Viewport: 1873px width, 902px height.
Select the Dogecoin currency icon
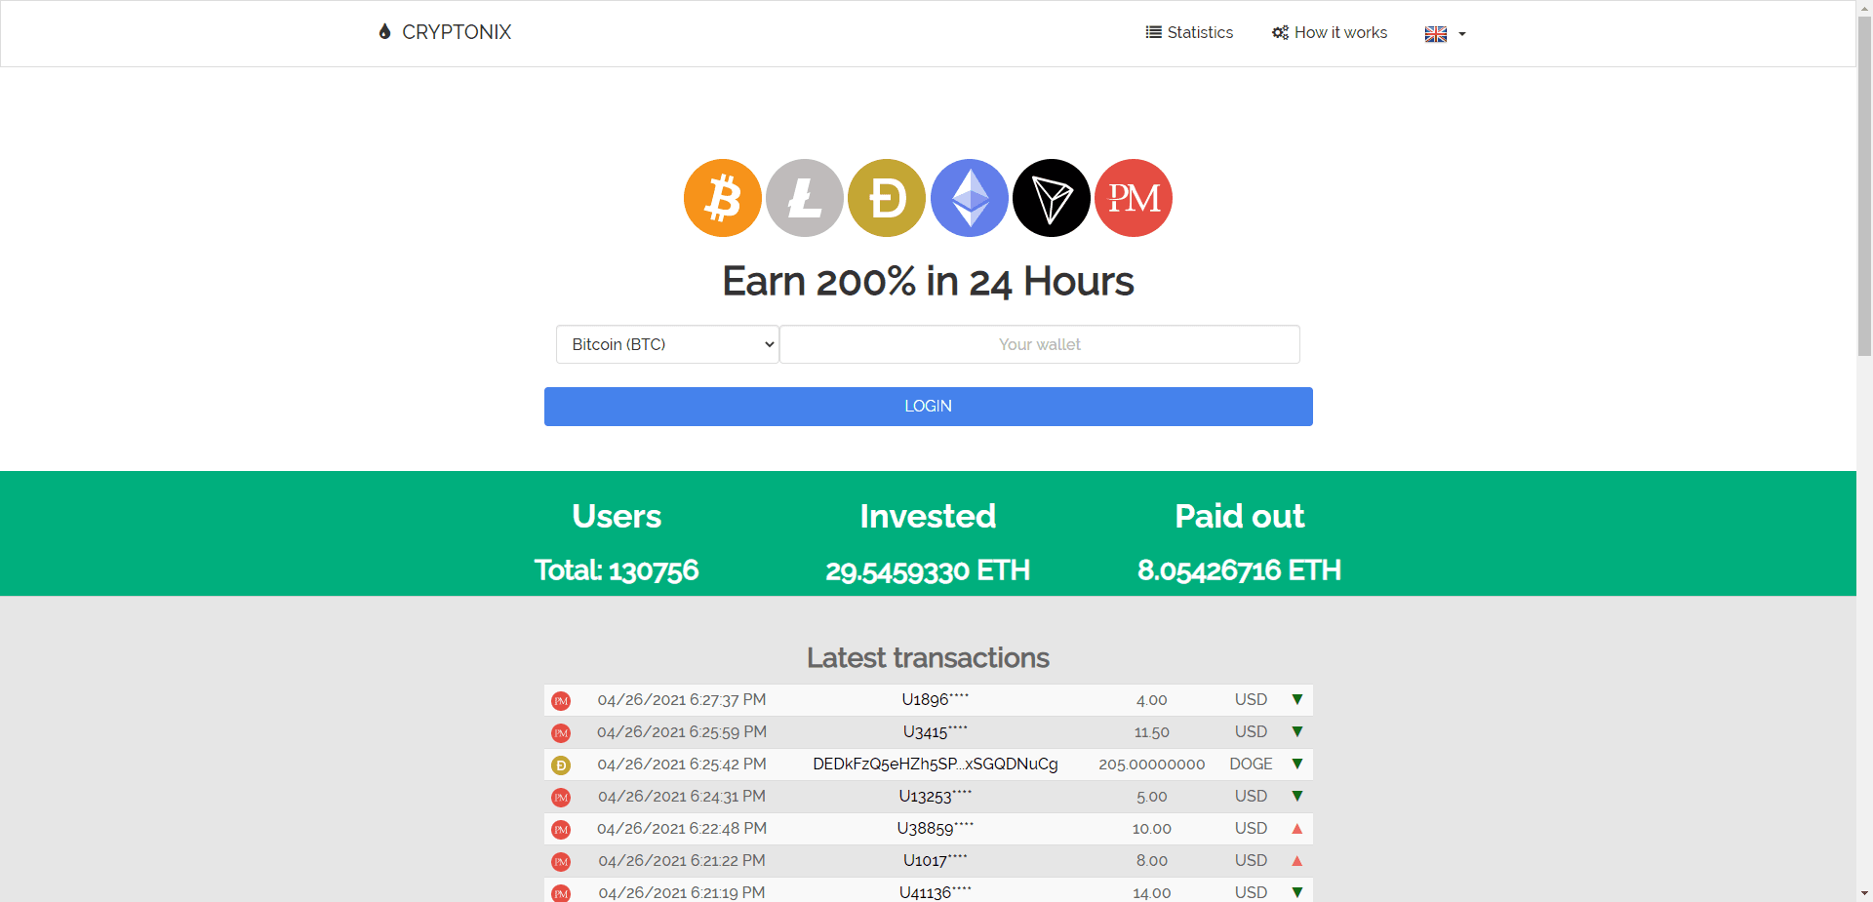(886, 198)
